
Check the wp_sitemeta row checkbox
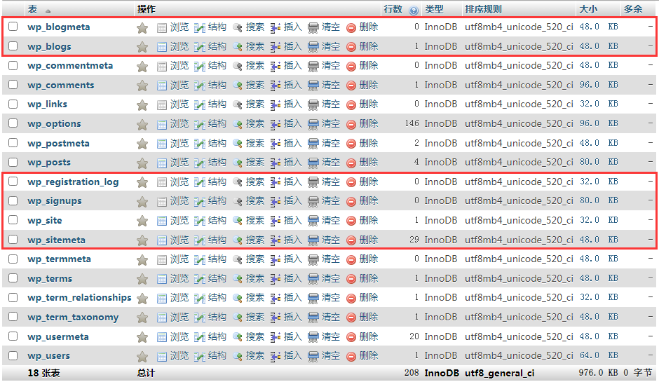click(x=13, y=239)
